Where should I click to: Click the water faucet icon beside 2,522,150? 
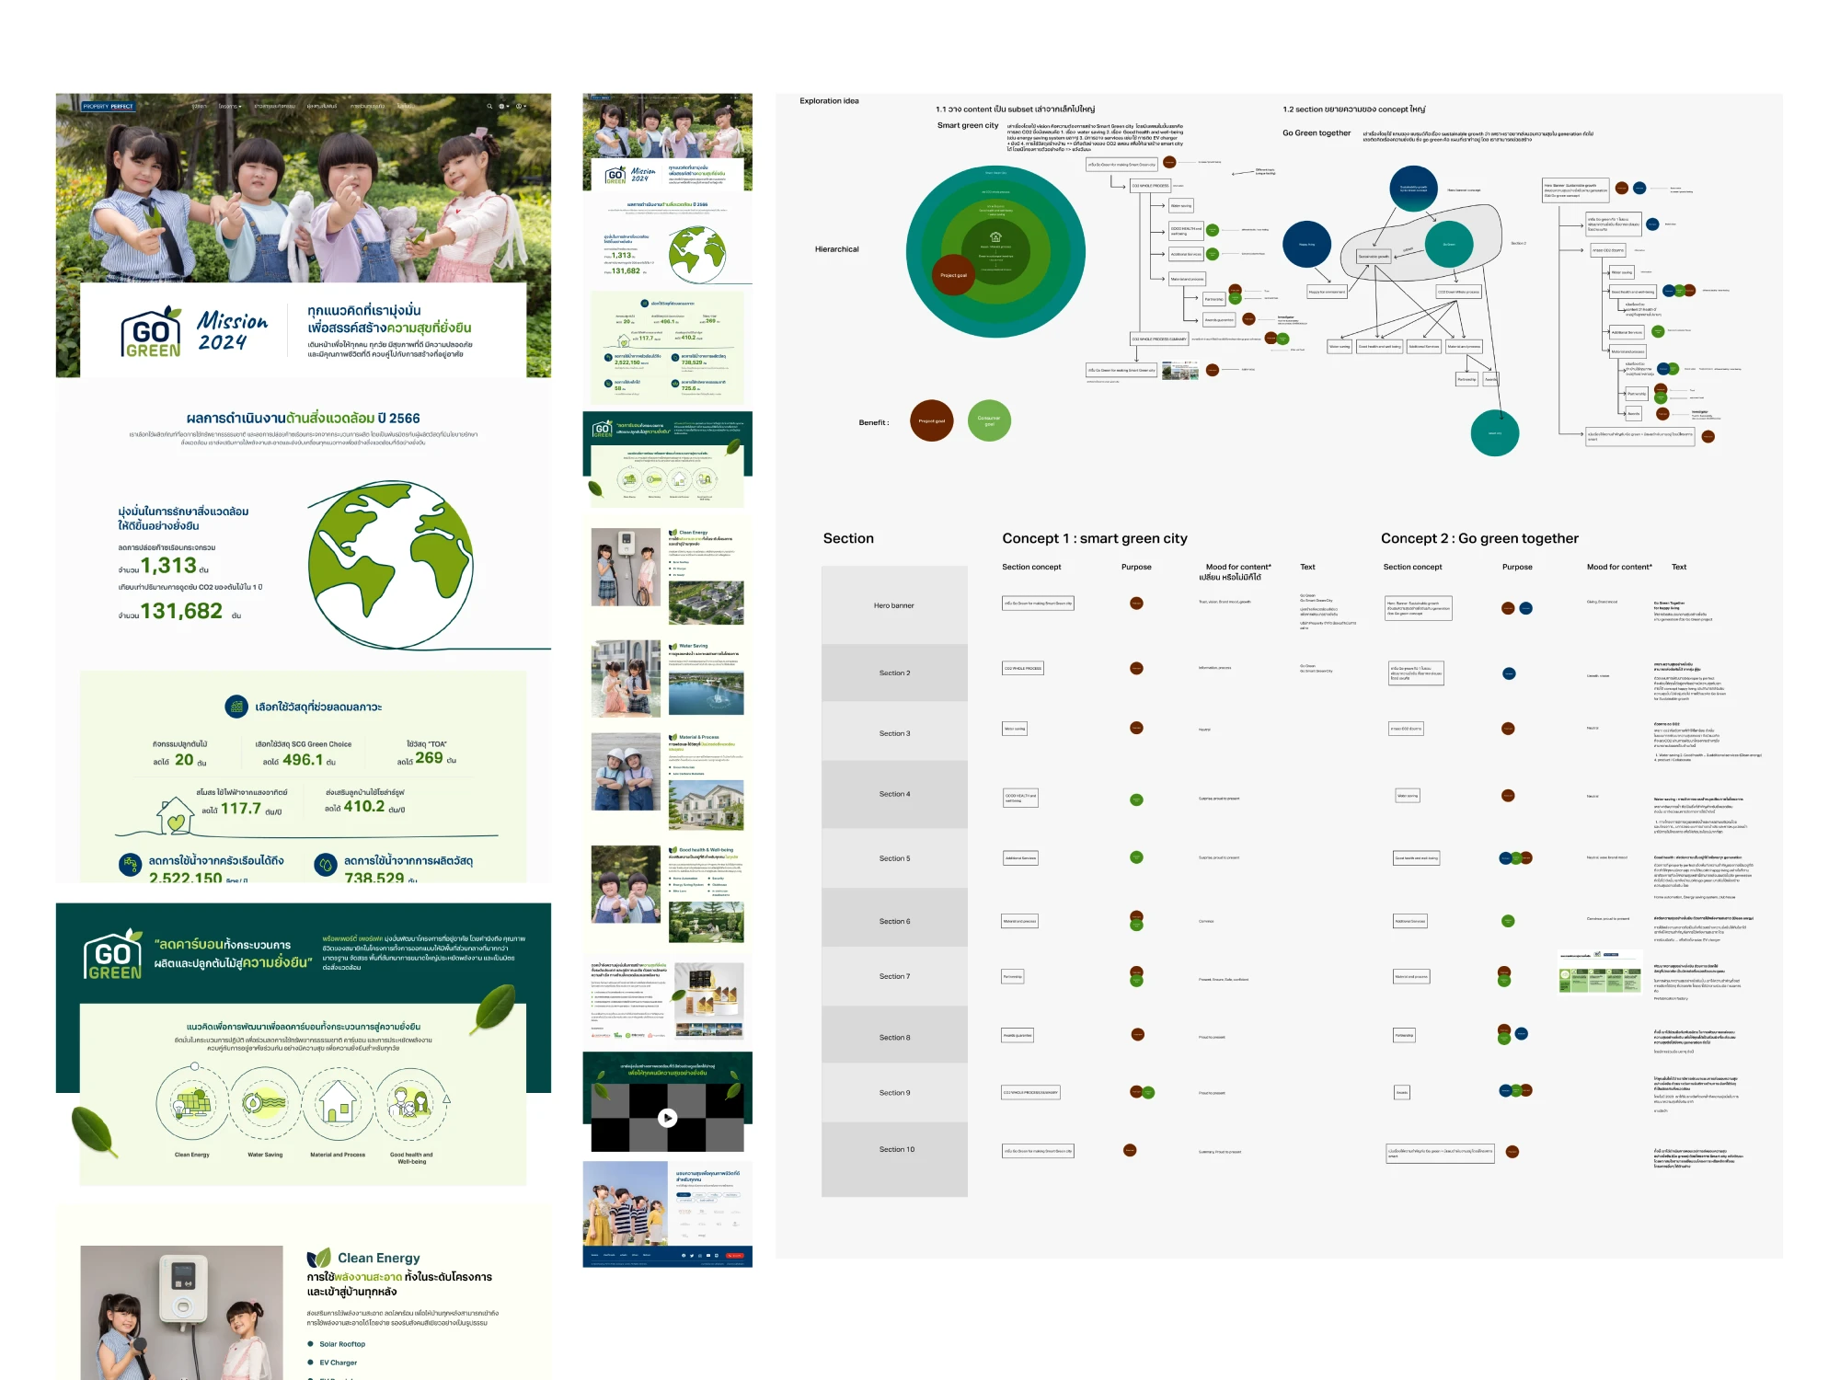click(130, 864)
